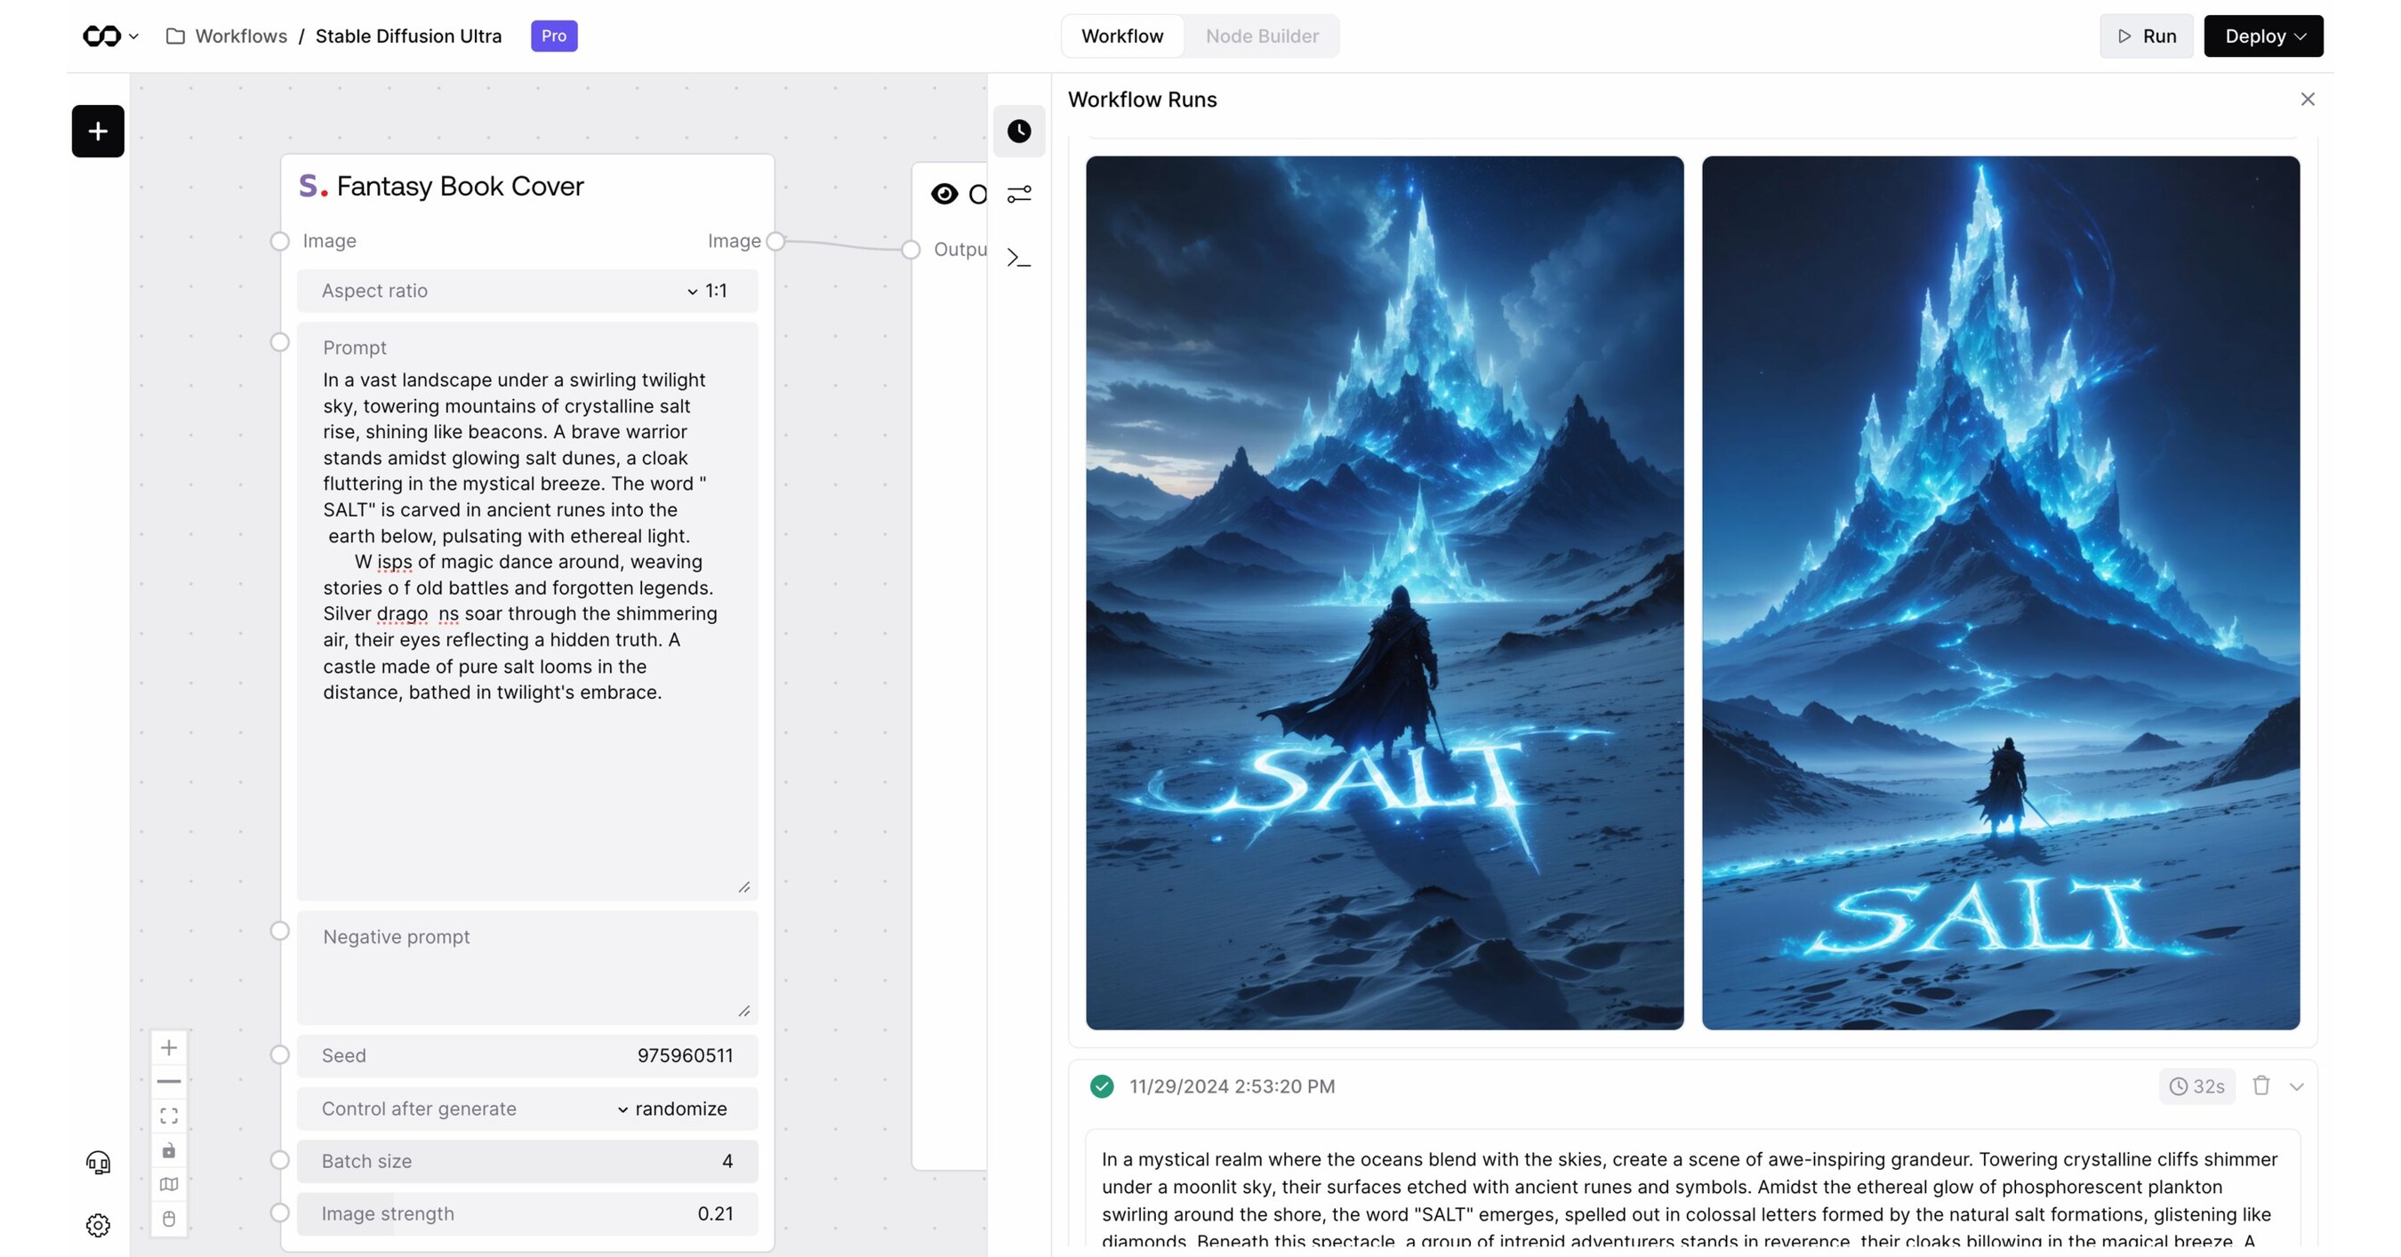Select the workflow settings sliders icon
This screenshot has width=2401, height=1257.
click(1020, 194)
